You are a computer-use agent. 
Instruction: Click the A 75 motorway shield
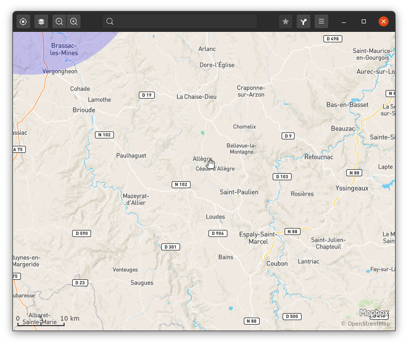pos(19,149)
